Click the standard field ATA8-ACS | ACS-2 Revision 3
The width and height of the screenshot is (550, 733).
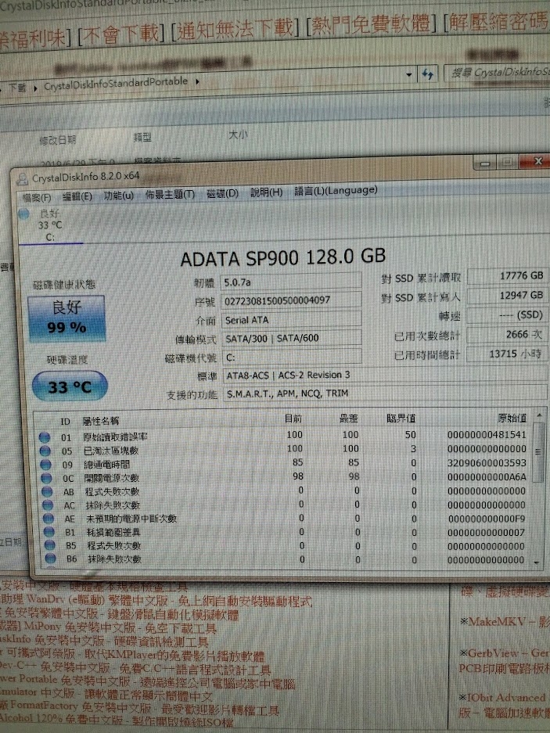(x=384, y=375)
